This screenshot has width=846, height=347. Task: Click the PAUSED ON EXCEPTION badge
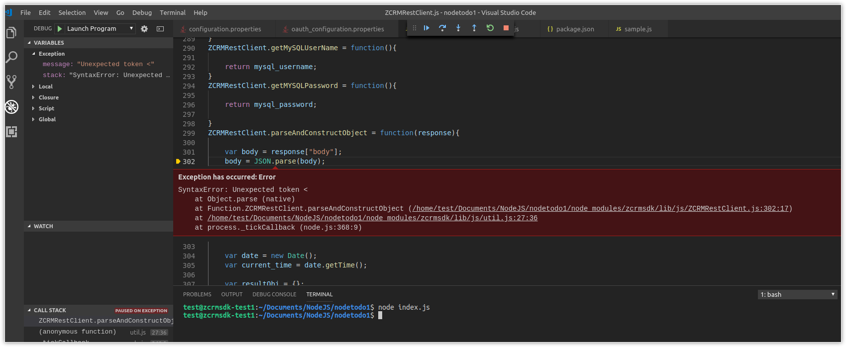141,311
